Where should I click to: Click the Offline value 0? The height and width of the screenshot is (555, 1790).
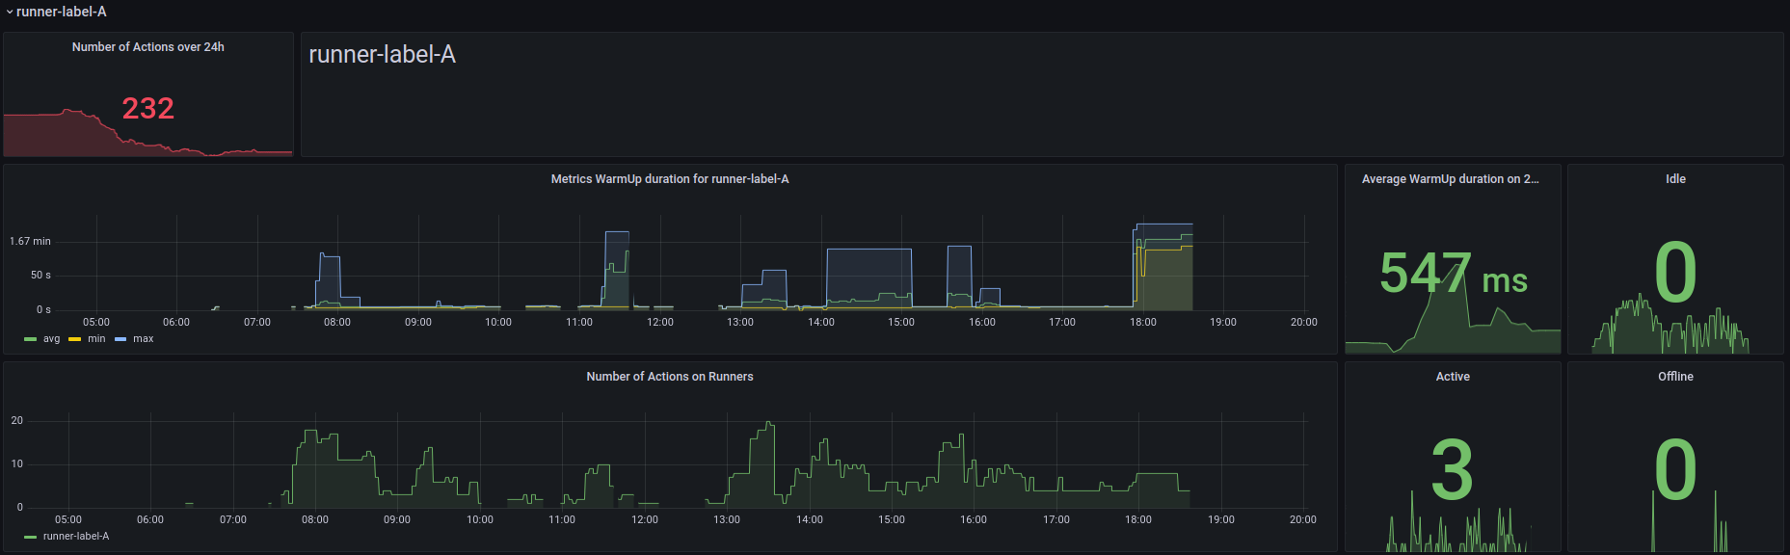click(1676, 470)
